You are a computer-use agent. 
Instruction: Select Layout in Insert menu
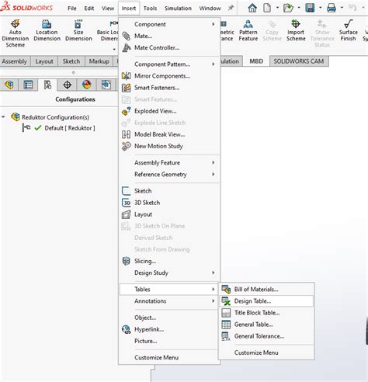tap(169, 214)
